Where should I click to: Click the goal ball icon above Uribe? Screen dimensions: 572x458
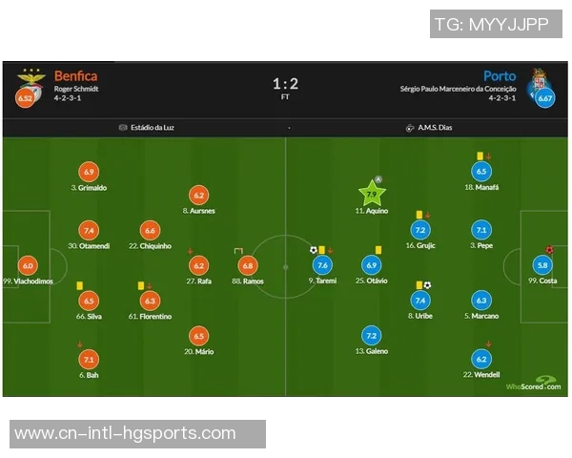[427, 284]
